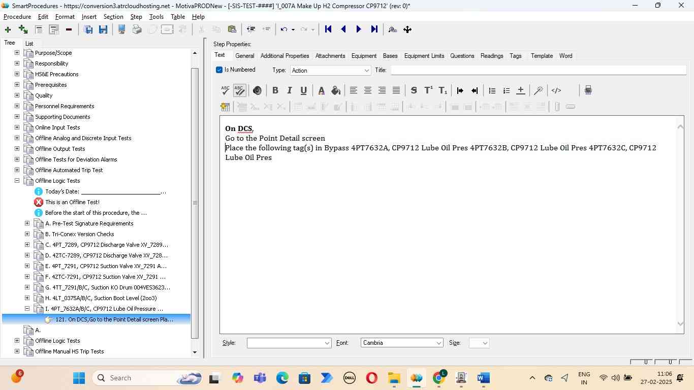The width and height of the screenshot is (694, 390).
Task: Expand the Offline Manual HS Trip Tests node
Action: tap(17, 351)
